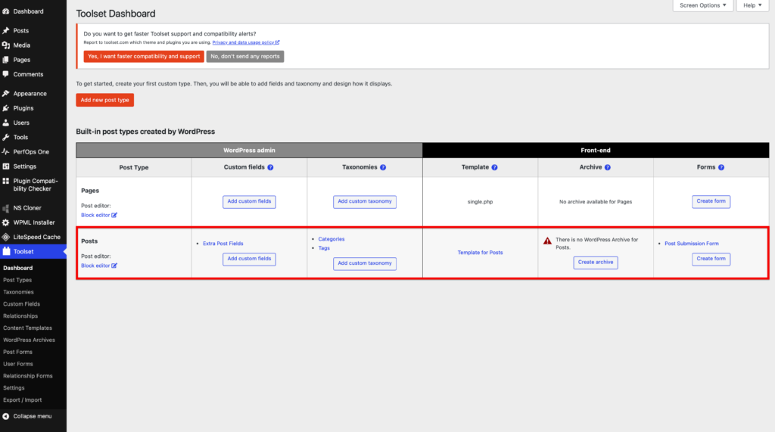The width and height of the screenshot is (775, 432).
Task: Click the Pages icon in sidebar
Action: 6,60
